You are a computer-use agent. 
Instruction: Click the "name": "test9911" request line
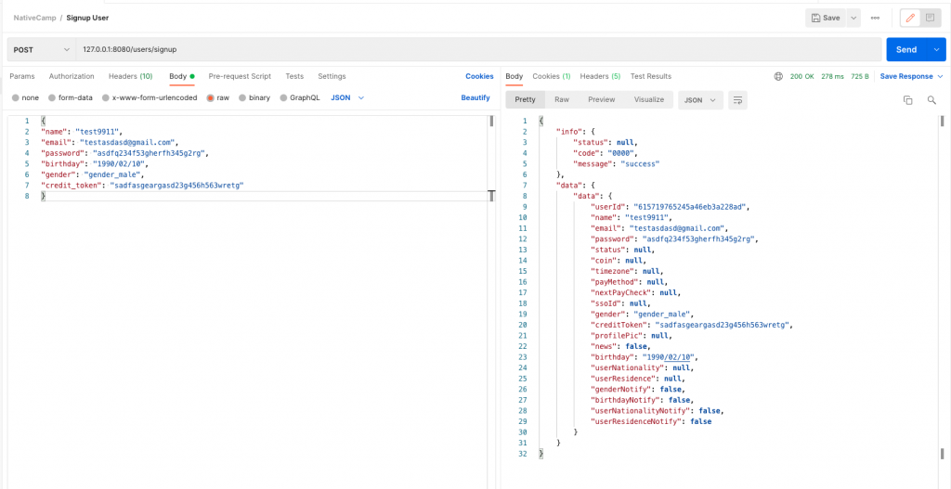click(82, 132)
